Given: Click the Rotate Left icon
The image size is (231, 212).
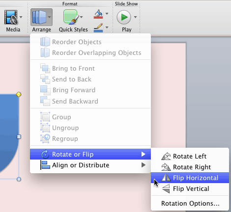Looking at the screenshot, I should tap(166, 156).
